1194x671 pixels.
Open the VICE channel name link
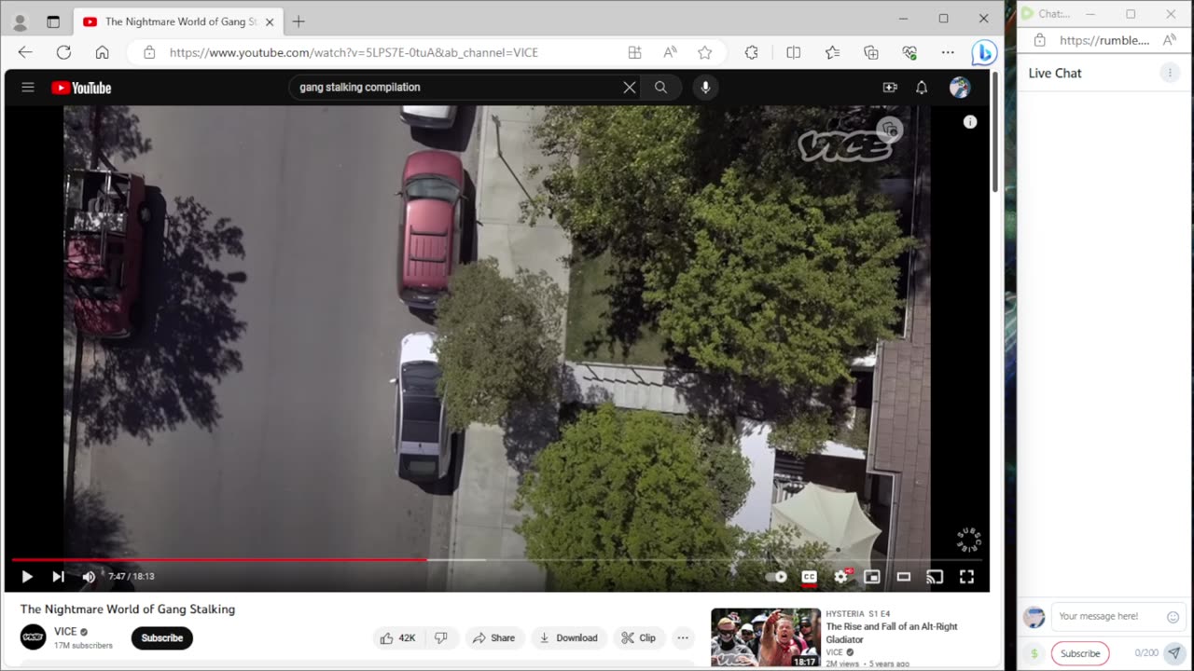coord(65,632)
